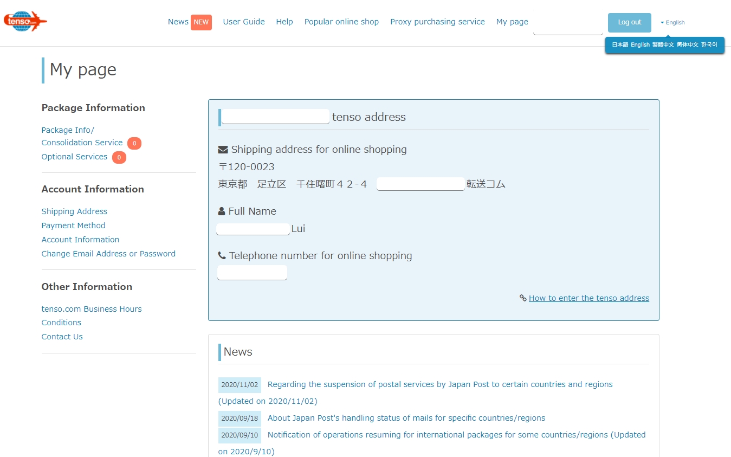Switch language to 한국어
The width and height of the screenshot is (731, 457).
tap(709, 45)
